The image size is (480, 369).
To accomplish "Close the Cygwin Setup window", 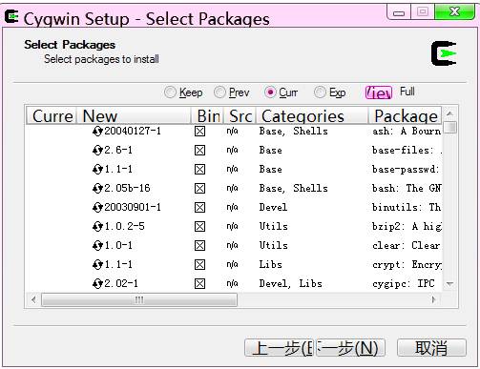I will (454, 12).
